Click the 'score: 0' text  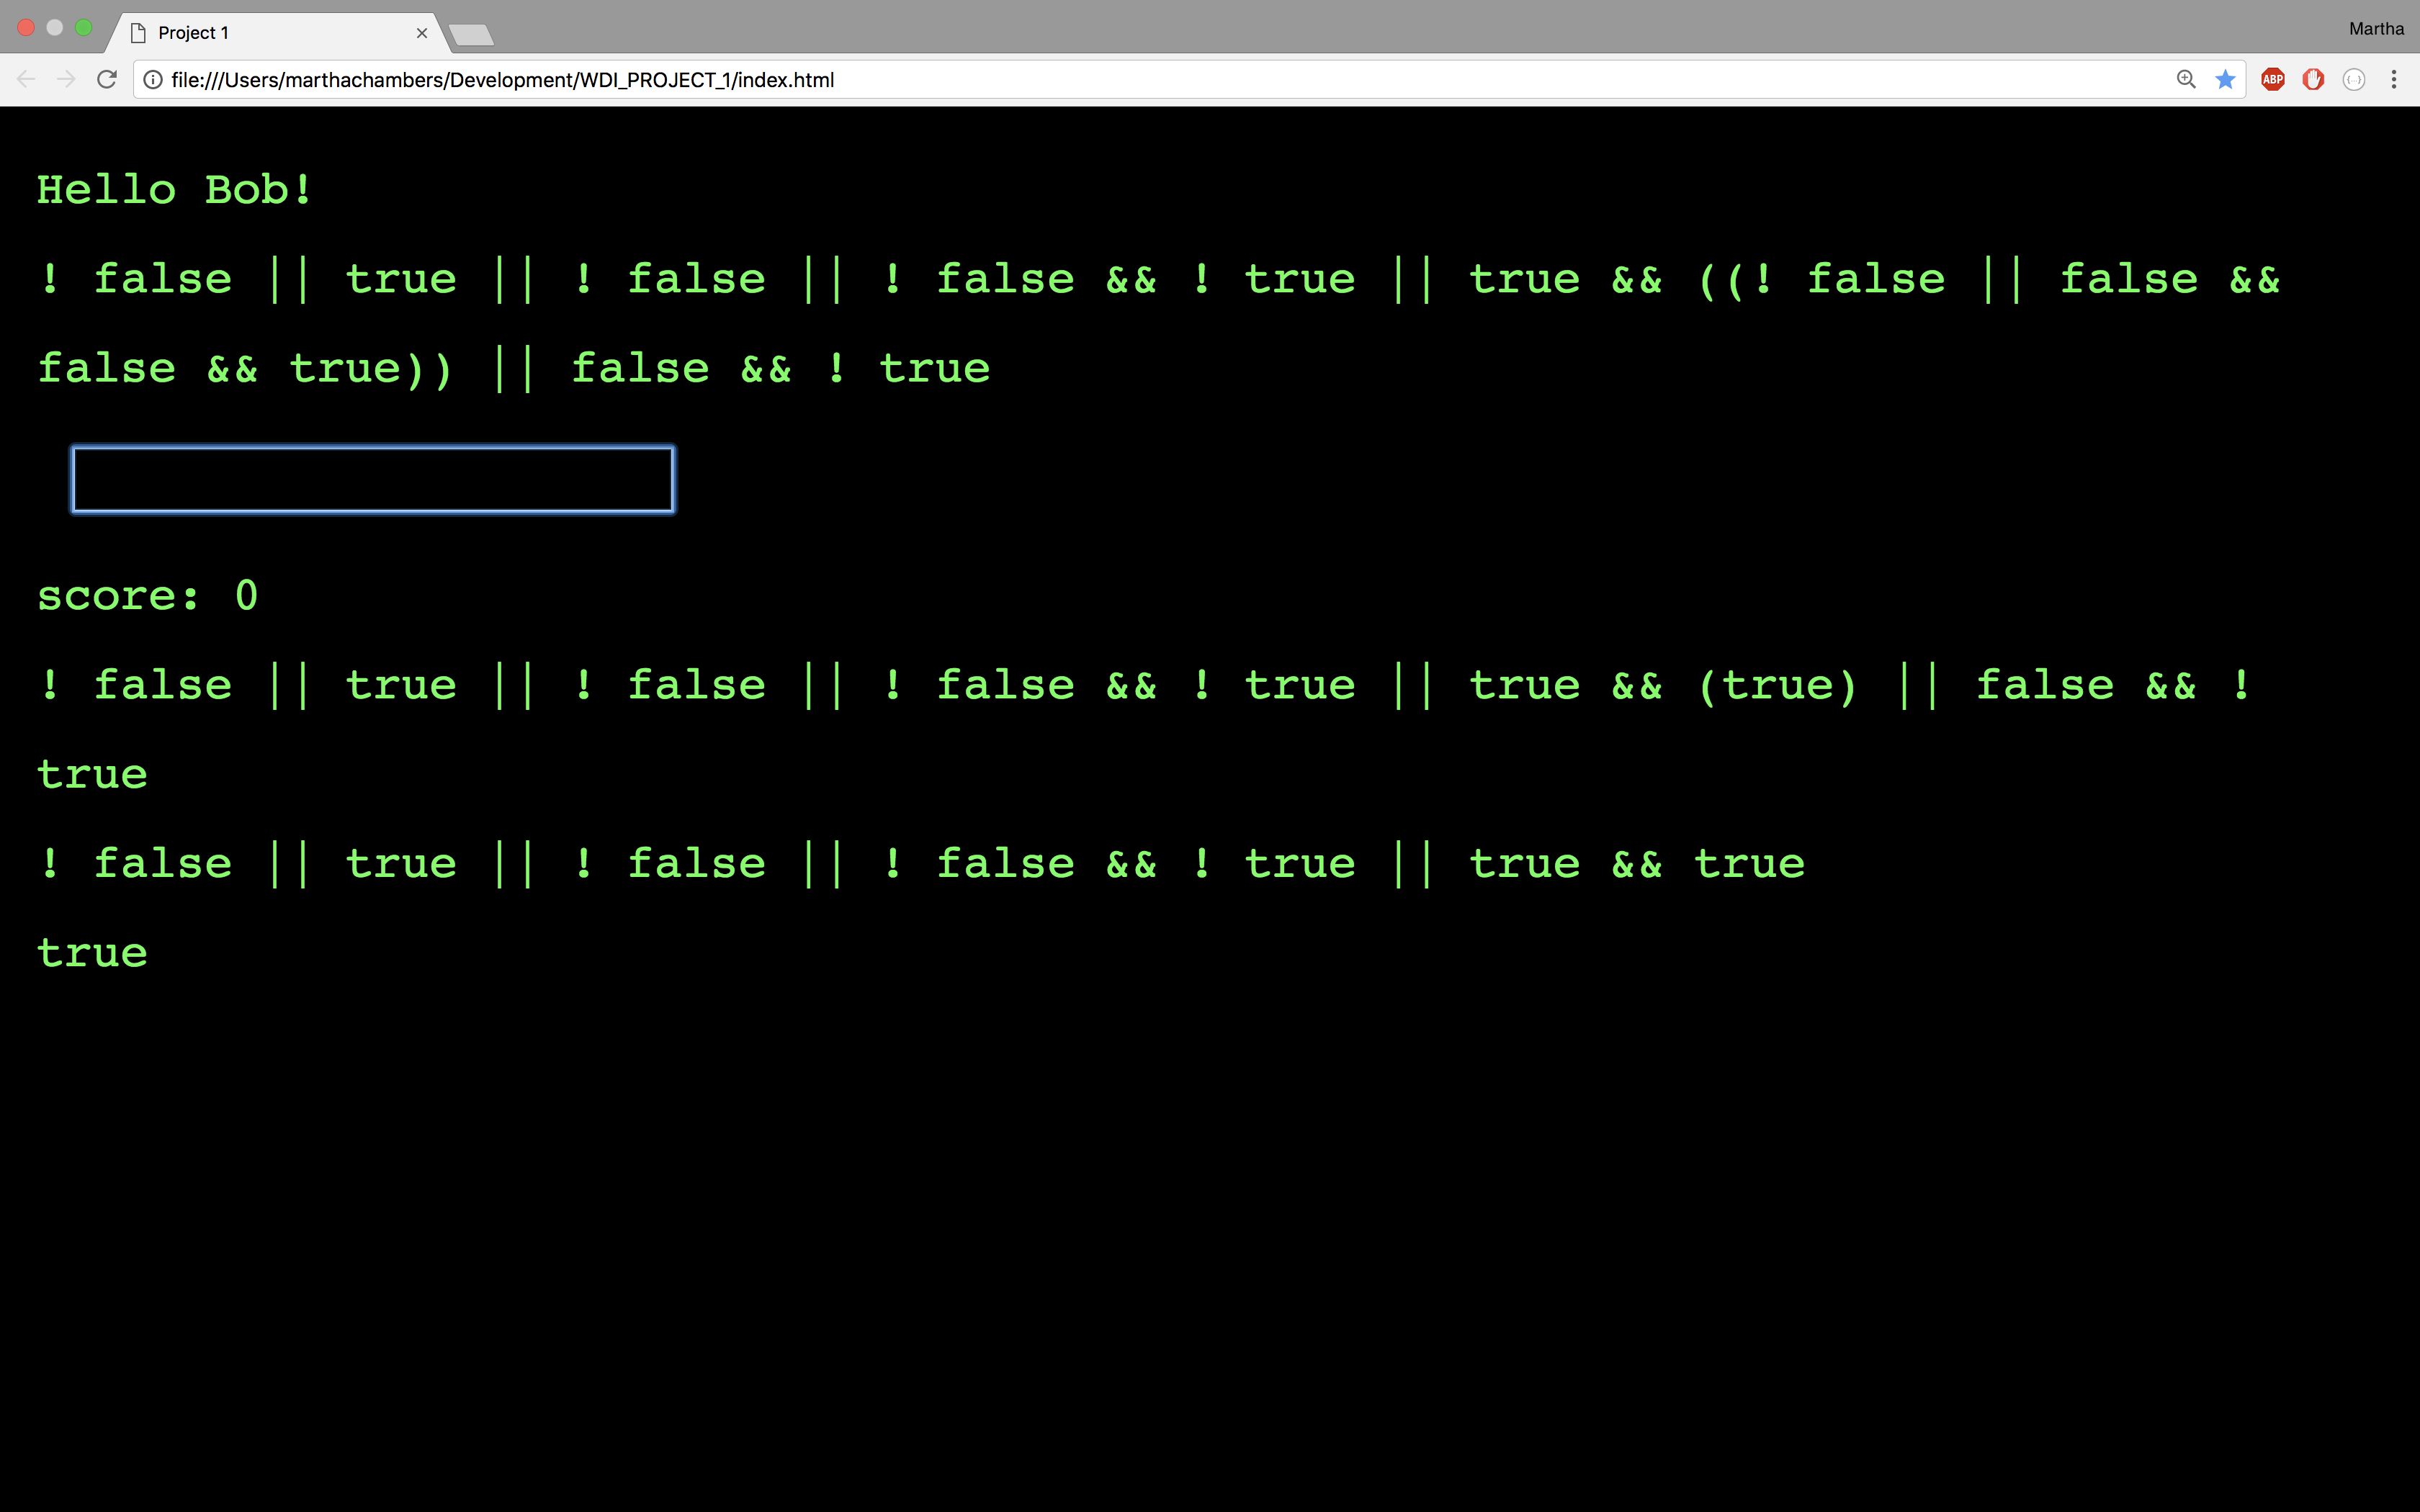click(148, 596)
